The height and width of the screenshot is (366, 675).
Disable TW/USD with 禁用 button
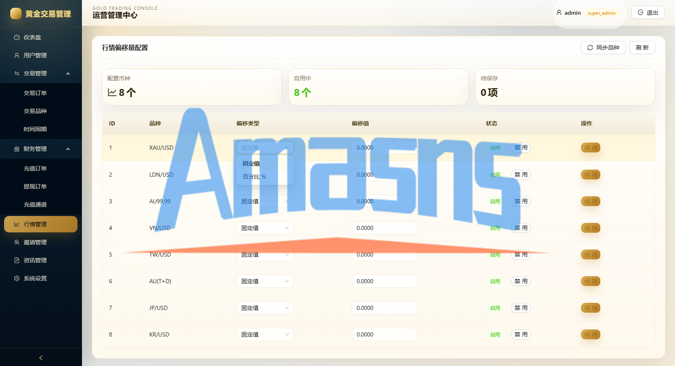tap(521, 255)
